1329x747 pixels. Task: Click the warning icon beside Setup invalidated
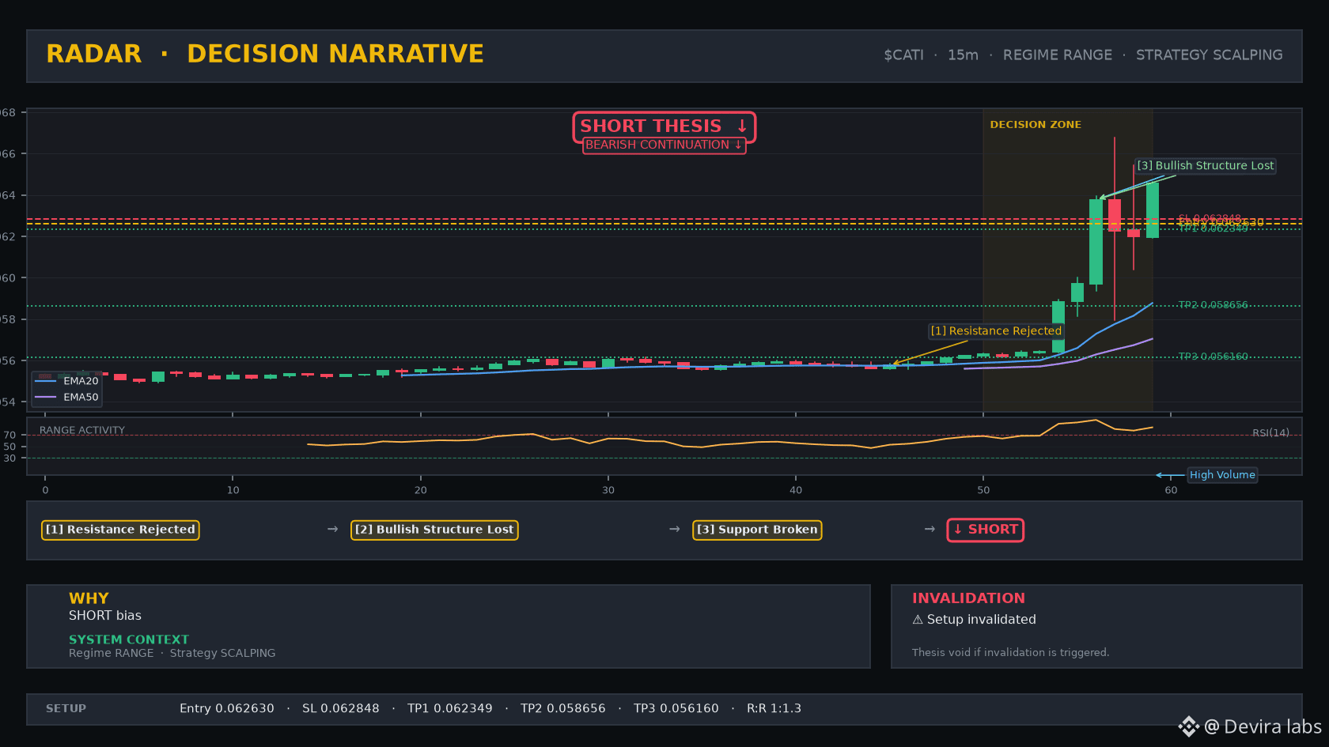[x=918, y=620]
